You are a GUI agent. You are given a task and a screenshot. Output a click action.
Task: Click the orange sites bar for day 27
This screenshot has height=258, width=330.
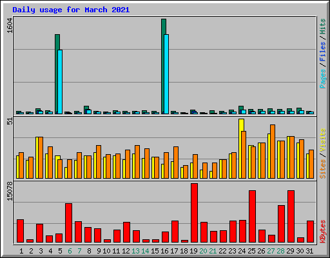coord(273,152)
